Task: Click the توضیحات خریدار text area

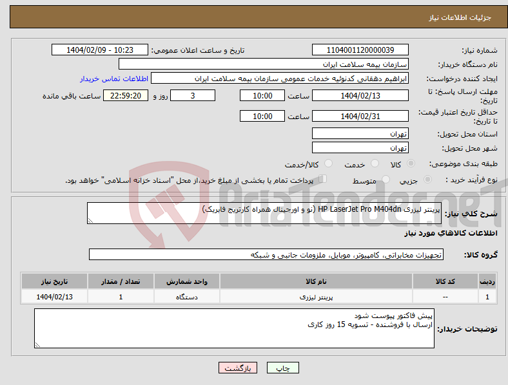Action: click(234, 328)
